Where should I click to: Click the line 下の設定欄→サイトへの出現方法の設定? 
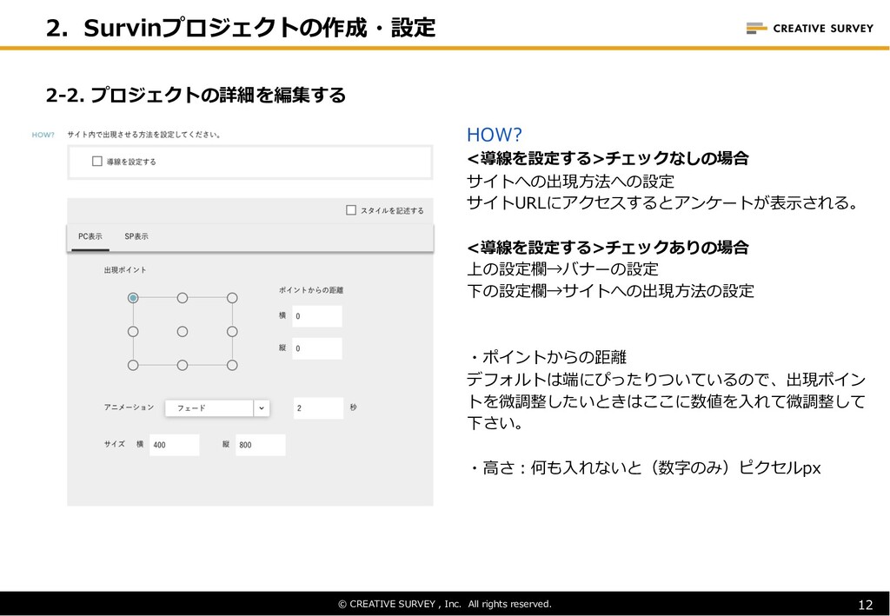[x=610, y=291]
